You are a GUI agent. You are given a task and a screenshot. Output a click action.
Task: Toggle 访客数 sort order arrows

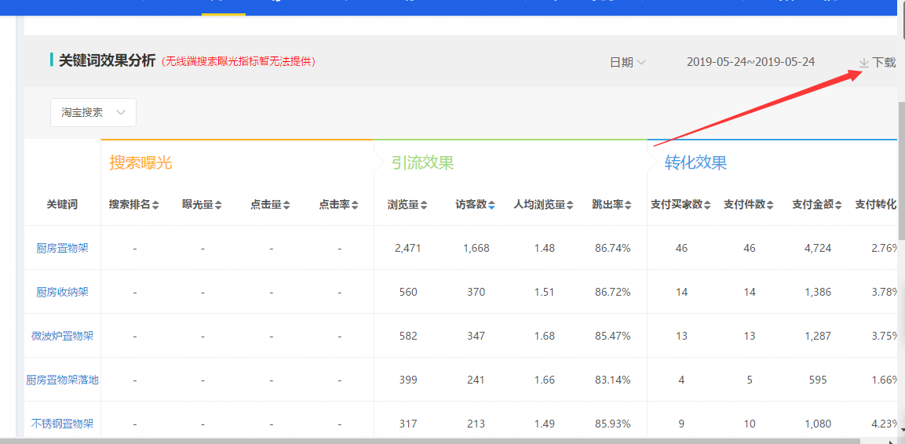tap(491, 205)
